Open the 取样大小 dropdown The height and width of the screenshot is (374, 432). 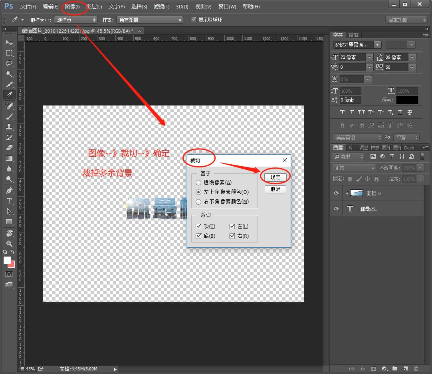(76, 20)
